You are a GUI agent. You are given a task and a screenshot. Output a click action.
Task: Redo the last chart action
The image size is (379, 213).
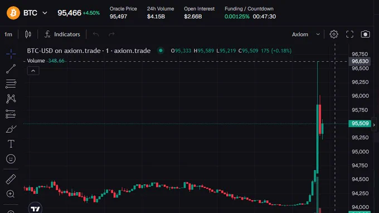pyautogui.click(x=111, y=34)
